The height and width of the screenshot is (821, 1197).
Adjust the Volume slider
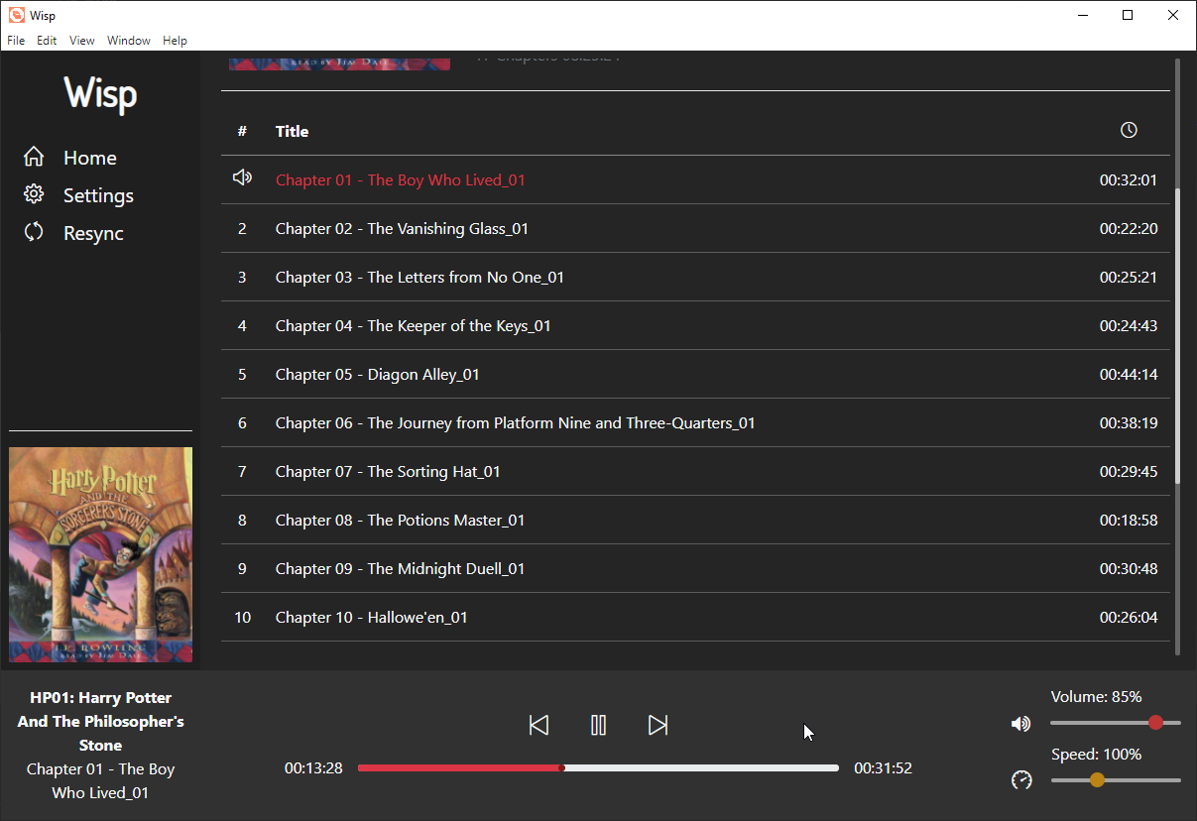point(1116,723)
